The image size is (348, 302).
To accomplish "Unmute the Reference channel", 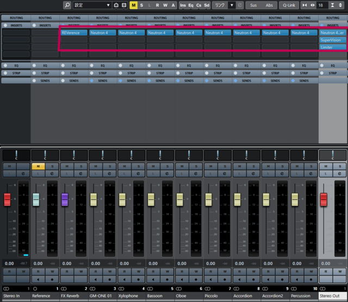I will 39,166.
